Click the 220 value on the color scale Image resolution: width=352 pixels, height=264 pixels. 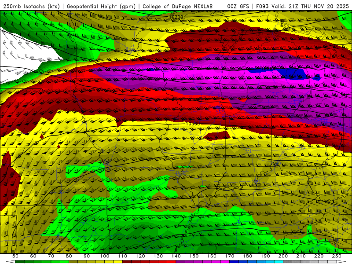pos(319,256)
